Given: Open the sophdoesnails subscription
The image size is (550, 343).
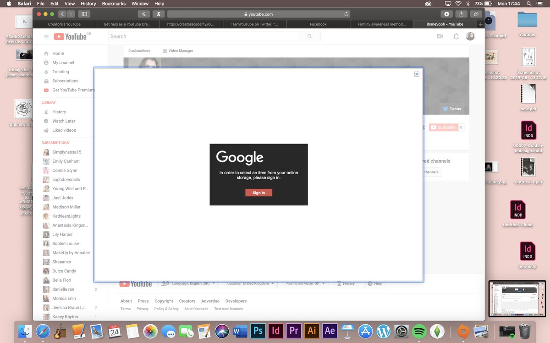Looking at the screenshot, I should click(x=66, y=180).
